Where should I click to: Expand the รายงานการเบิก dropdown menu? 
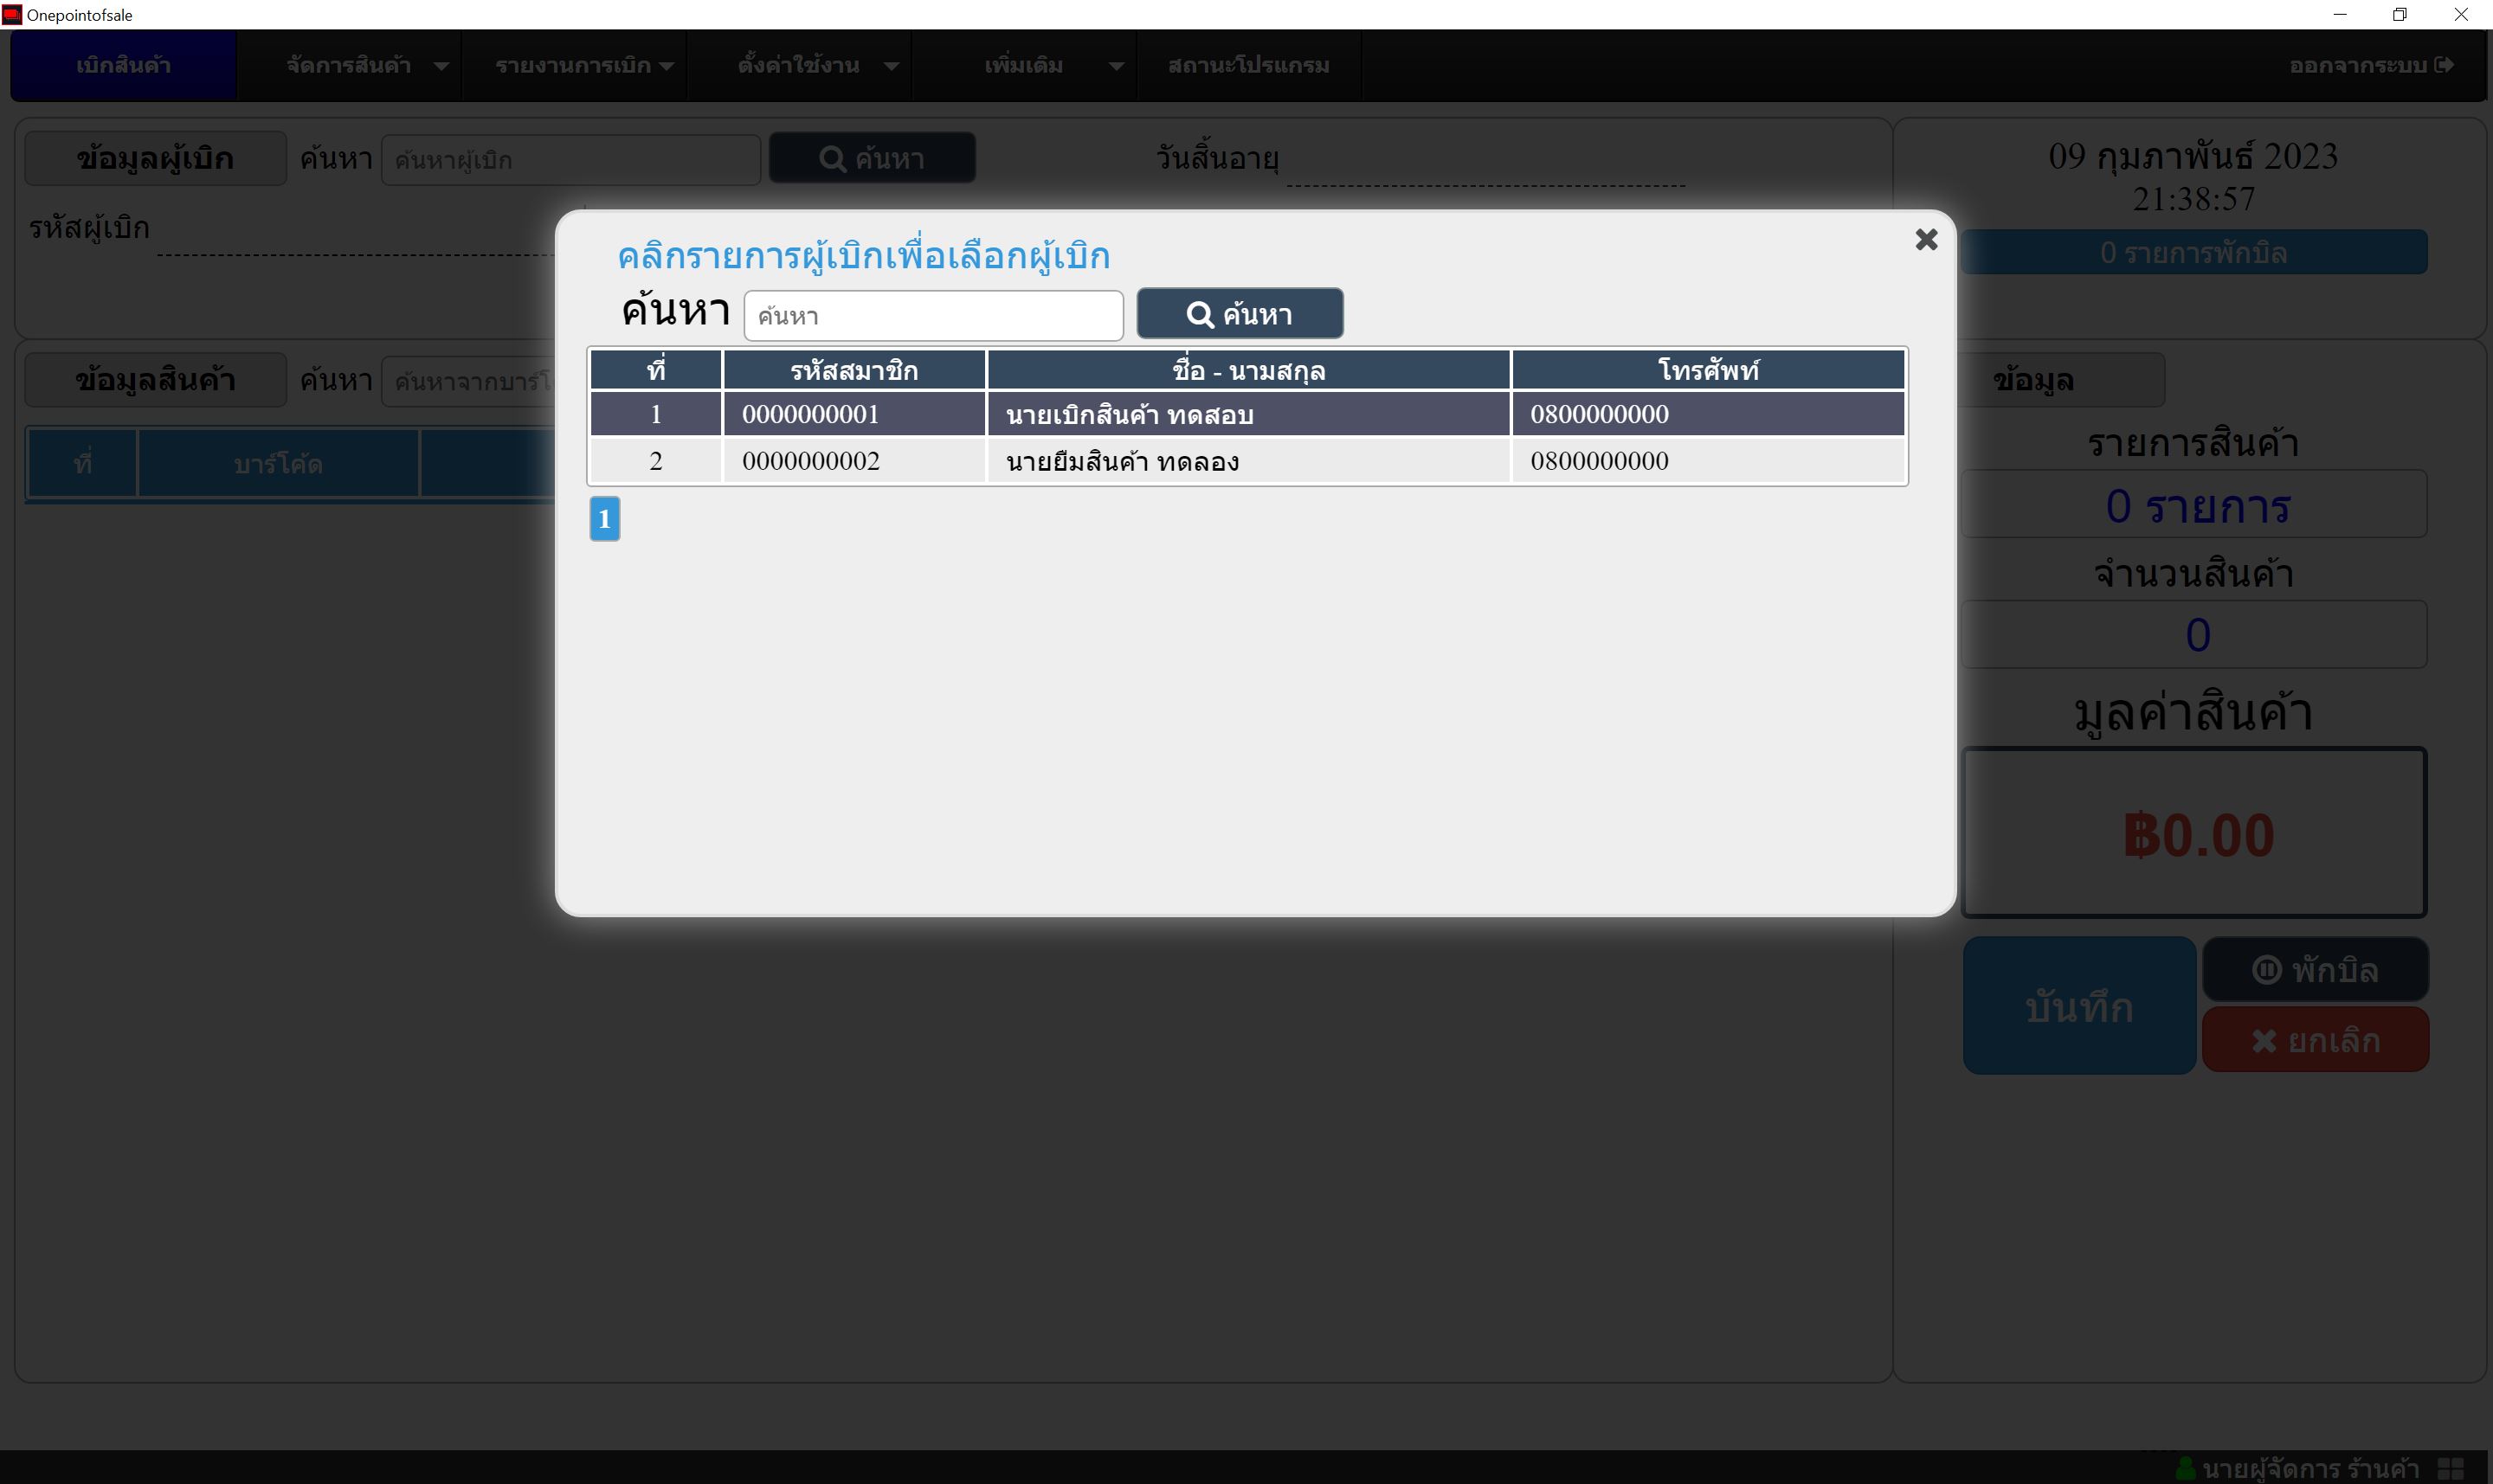574,65
